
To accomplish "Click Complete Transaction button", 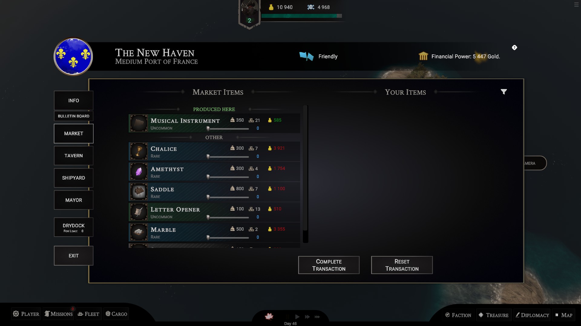I will point(329,265).
